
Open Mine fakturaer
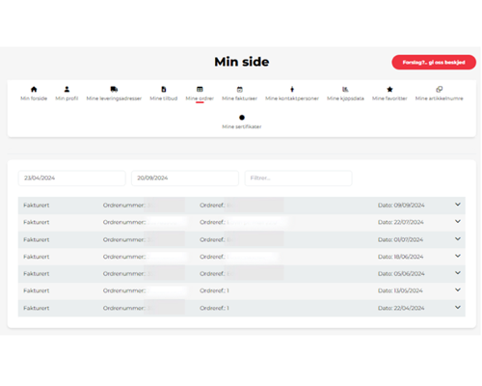pyautogui.click(x=240, y=98)
